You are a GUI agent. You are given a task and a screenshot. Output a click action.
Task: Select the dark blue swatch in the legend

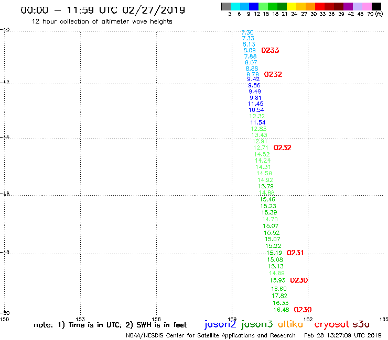(x=254, y=7)
